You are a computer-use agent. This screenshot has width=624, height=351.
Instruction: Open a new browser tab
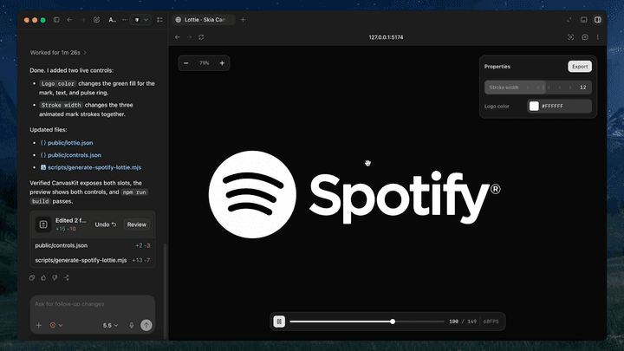pyautogui.click(x=243, y=19)
